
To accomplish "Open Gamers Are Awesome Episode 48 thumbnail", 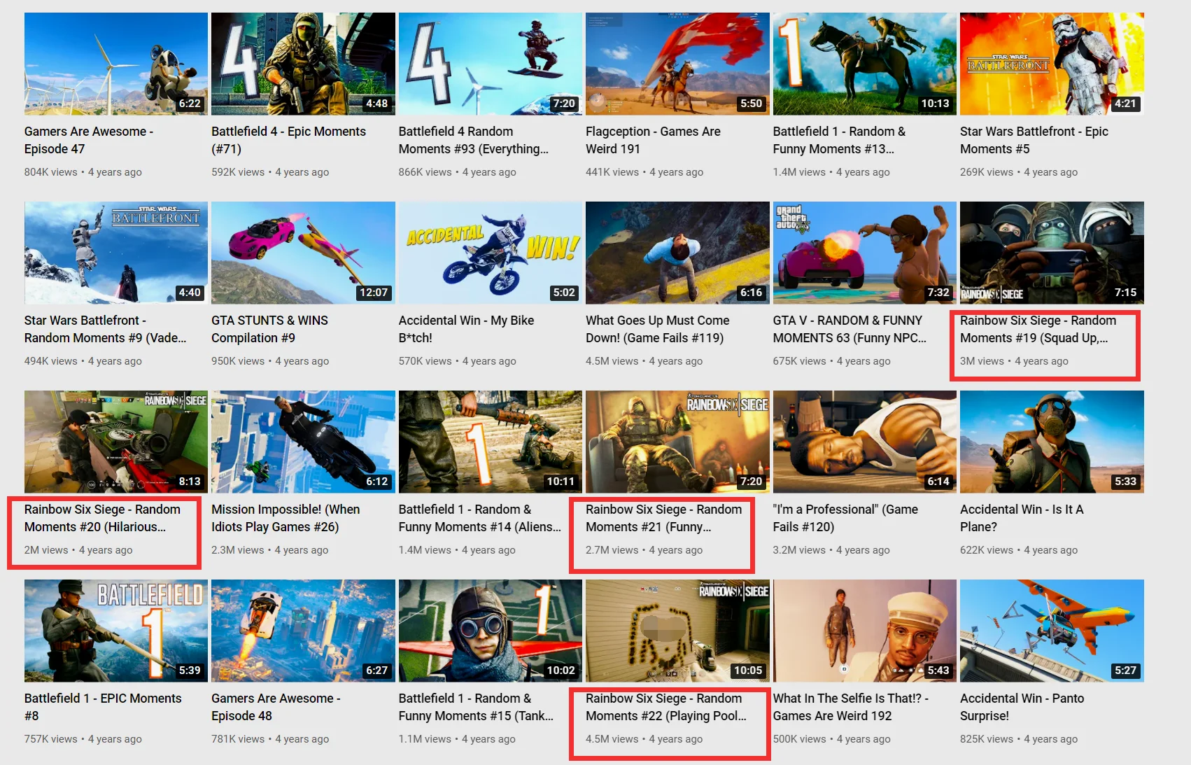I will pyautogui.click(x=303, y=631).
